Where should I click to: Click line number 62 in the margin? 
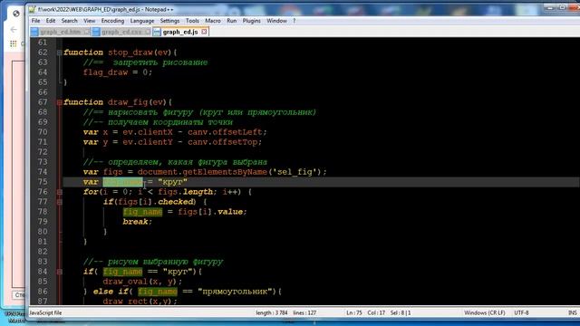coord(43,53)
